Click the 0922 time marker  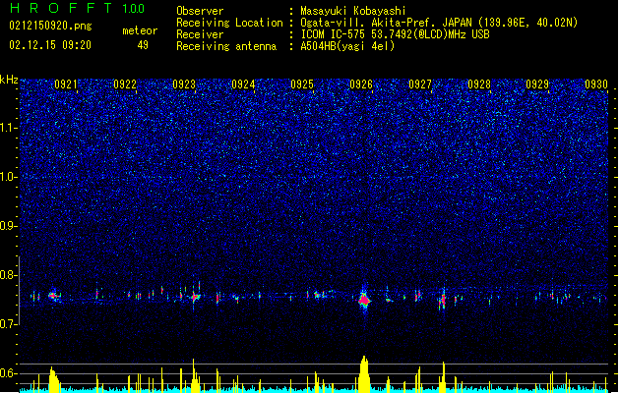125,84
